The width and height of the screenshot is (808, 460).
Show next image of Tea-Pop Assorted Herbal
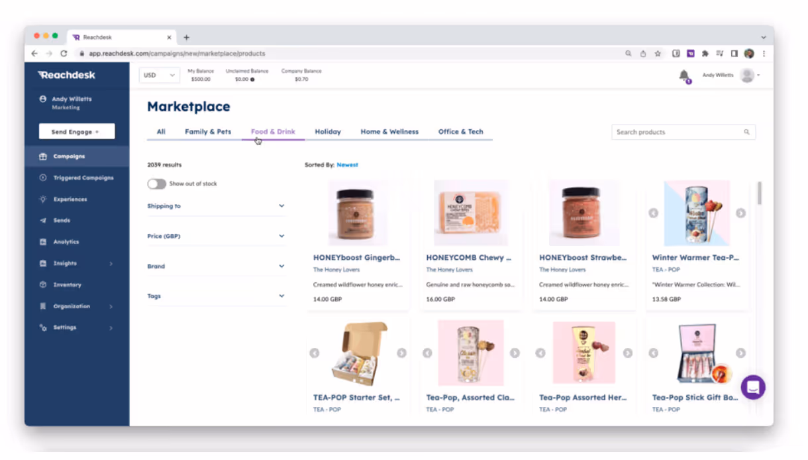[x=627, y=353]
